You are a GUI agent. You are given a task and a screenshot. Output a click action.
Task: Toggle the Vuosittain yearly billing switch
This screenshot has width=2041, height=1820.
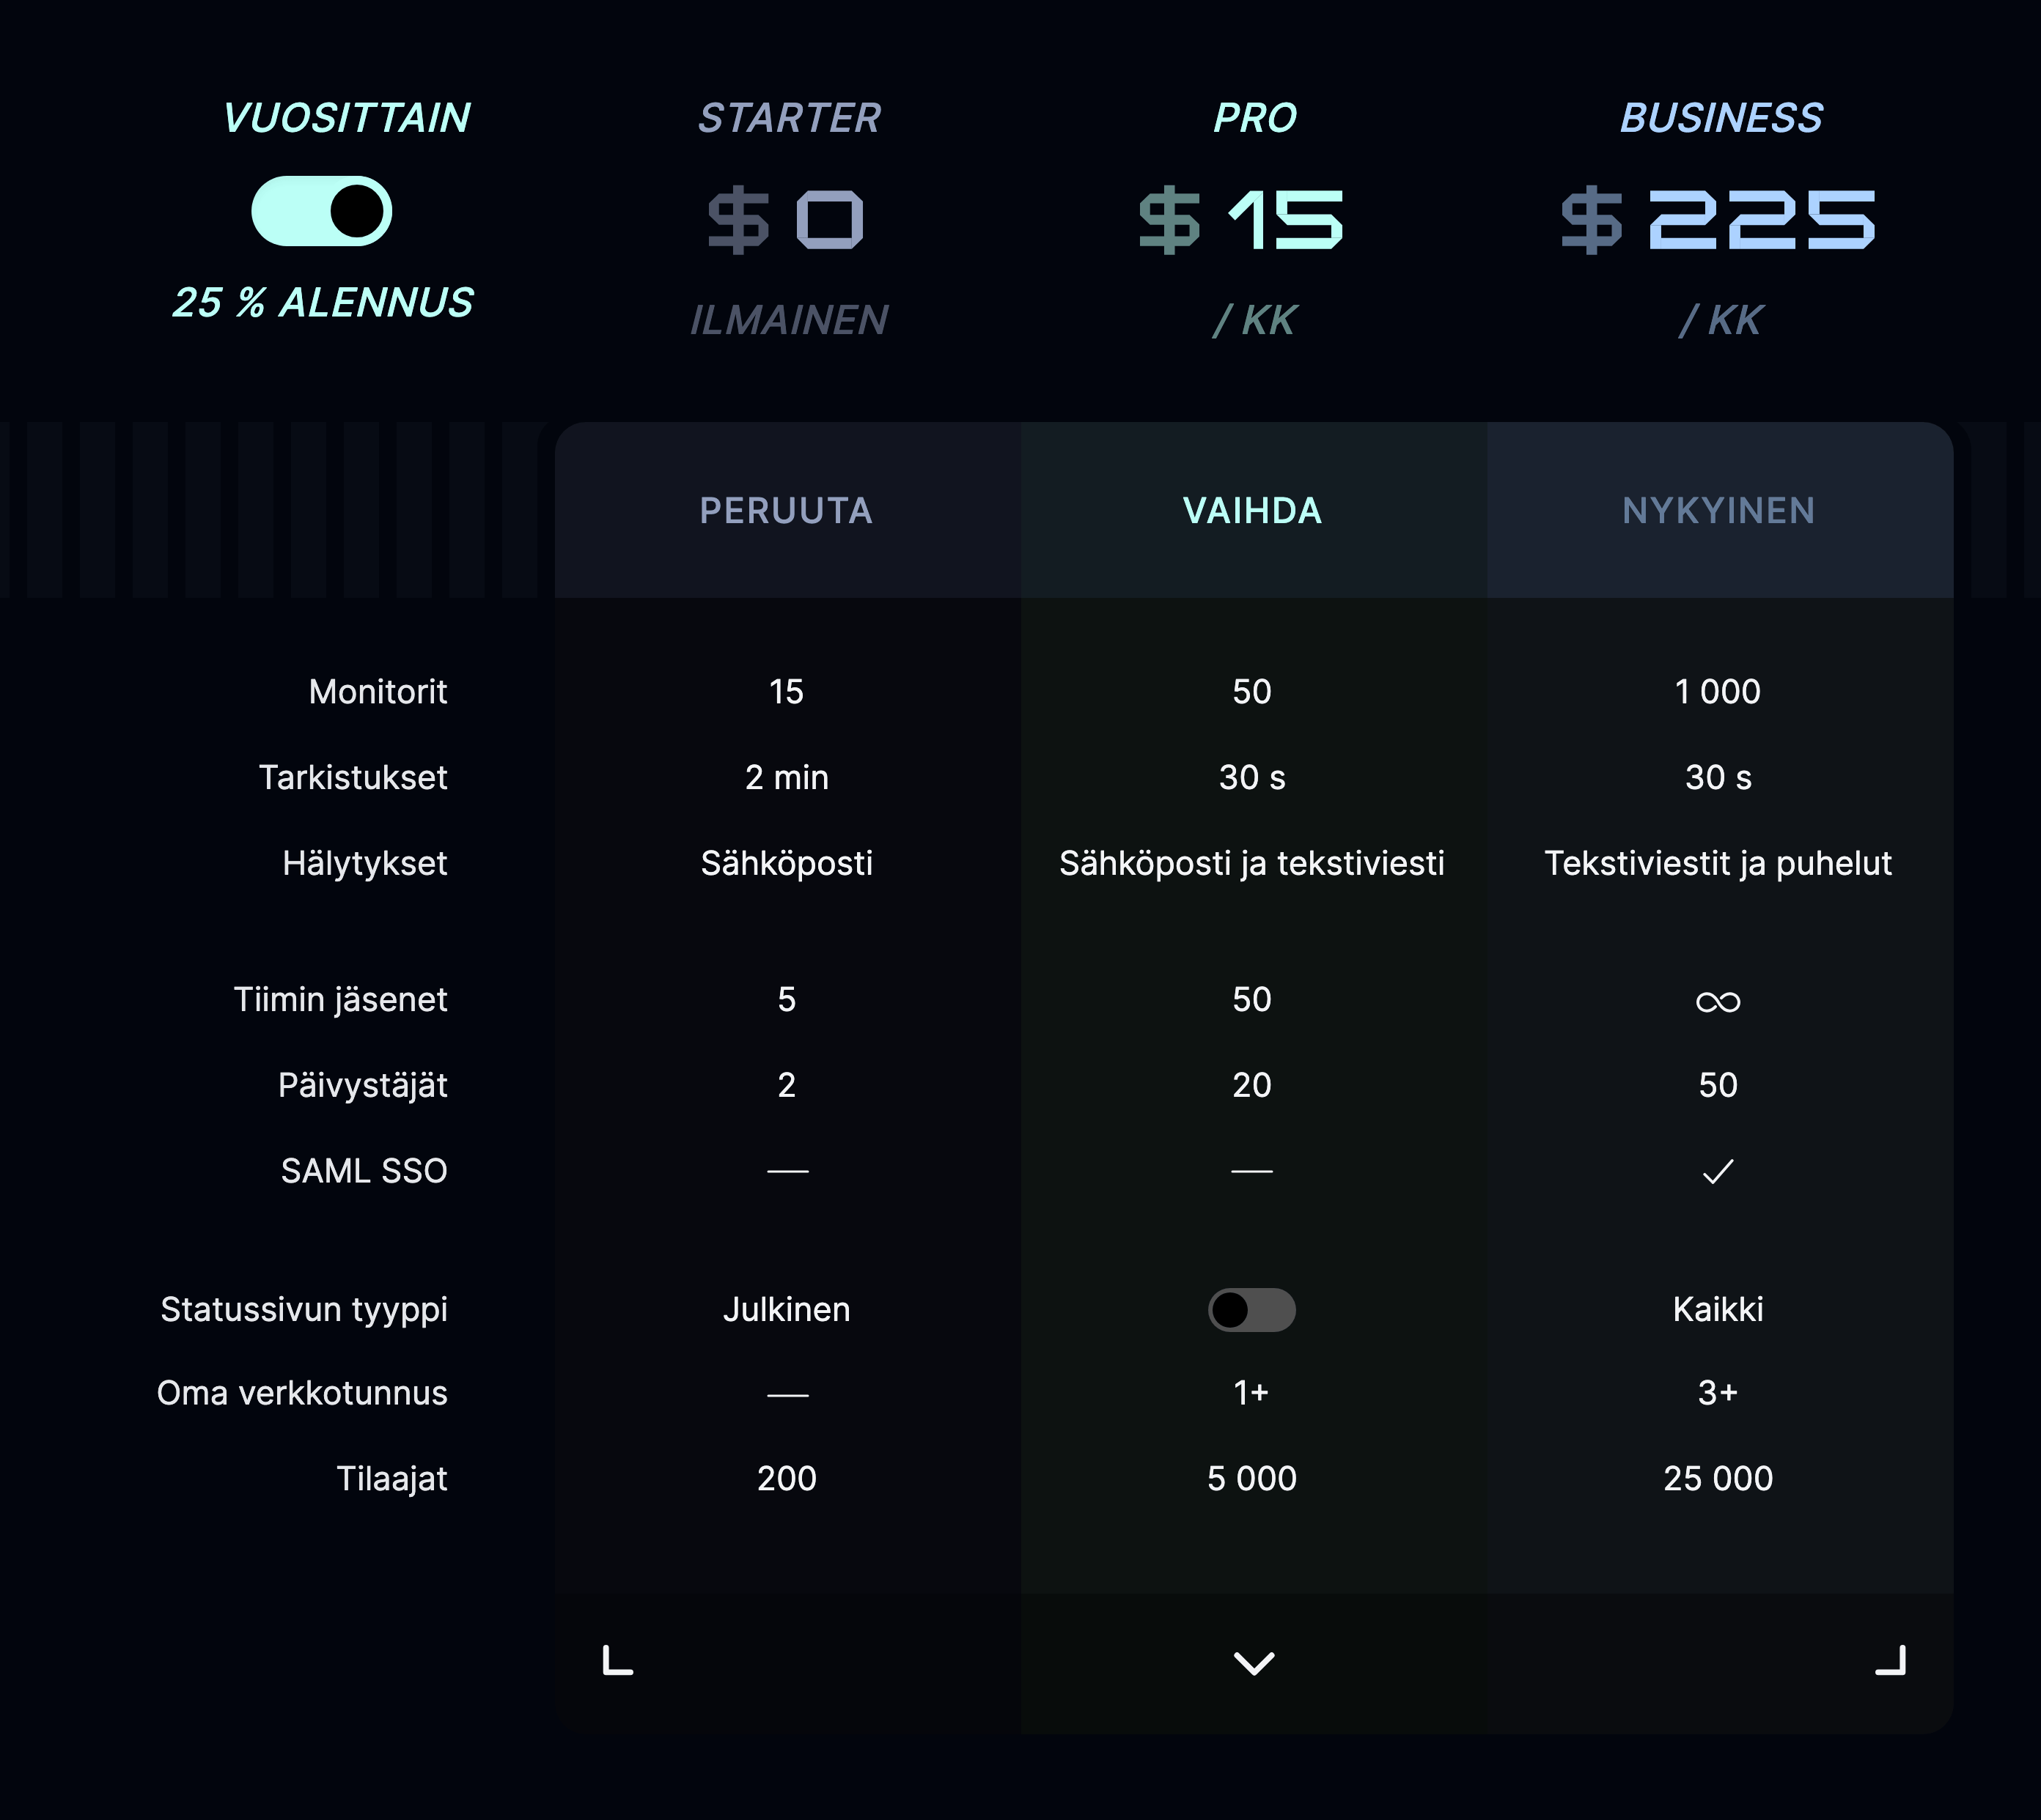(321, 211)
